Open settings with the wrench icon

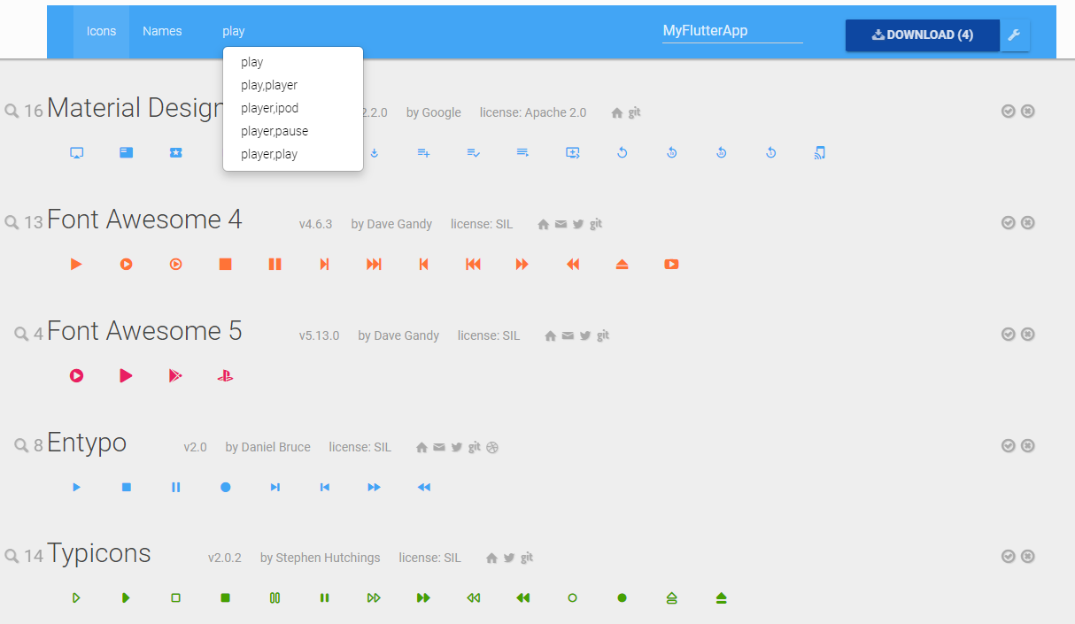tap(1015, 35)
